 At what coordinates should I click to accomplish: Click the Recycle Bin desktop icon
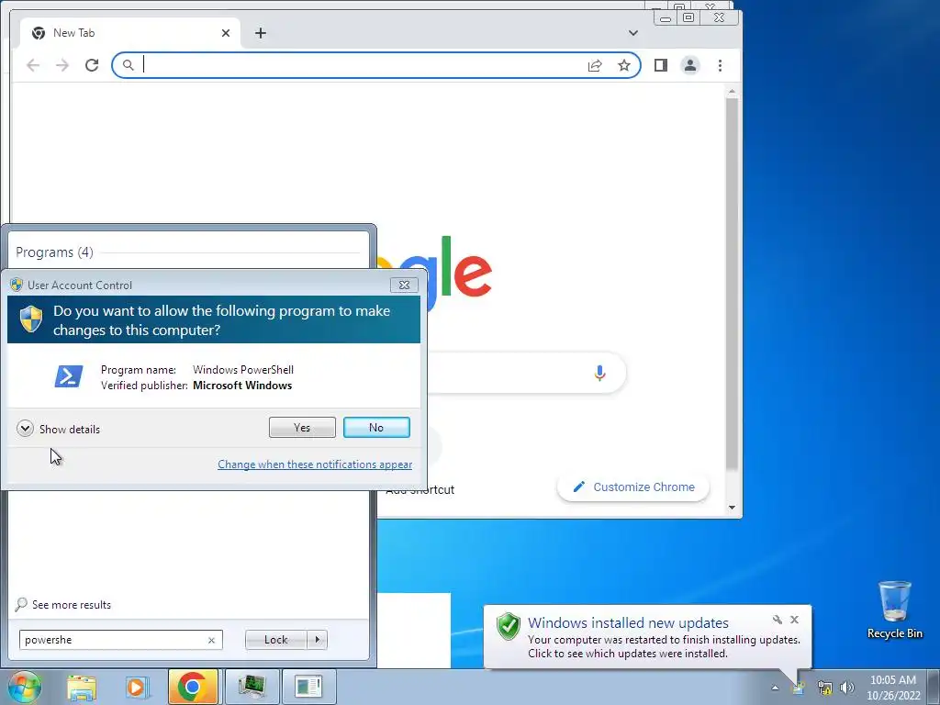(894, 610)
